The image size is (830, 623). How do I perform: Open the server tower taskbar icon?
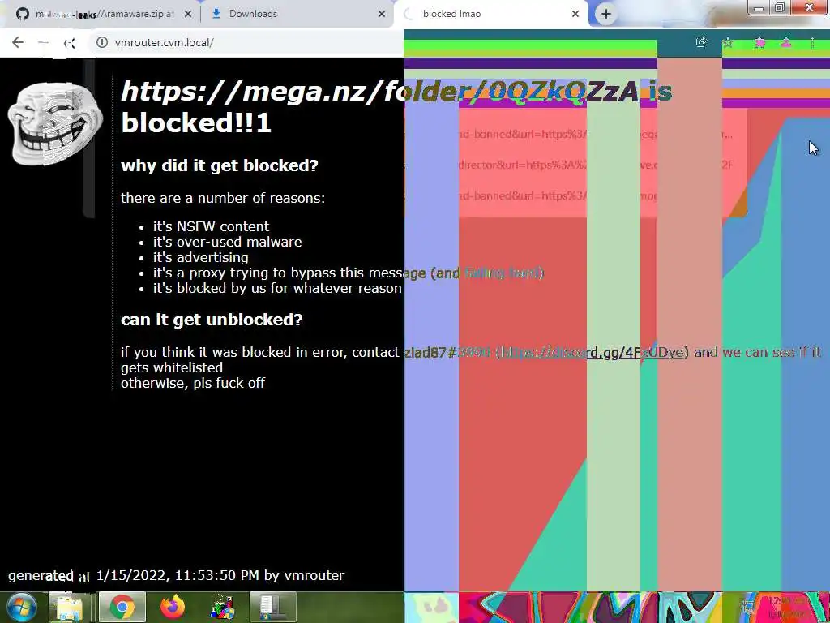272,607
